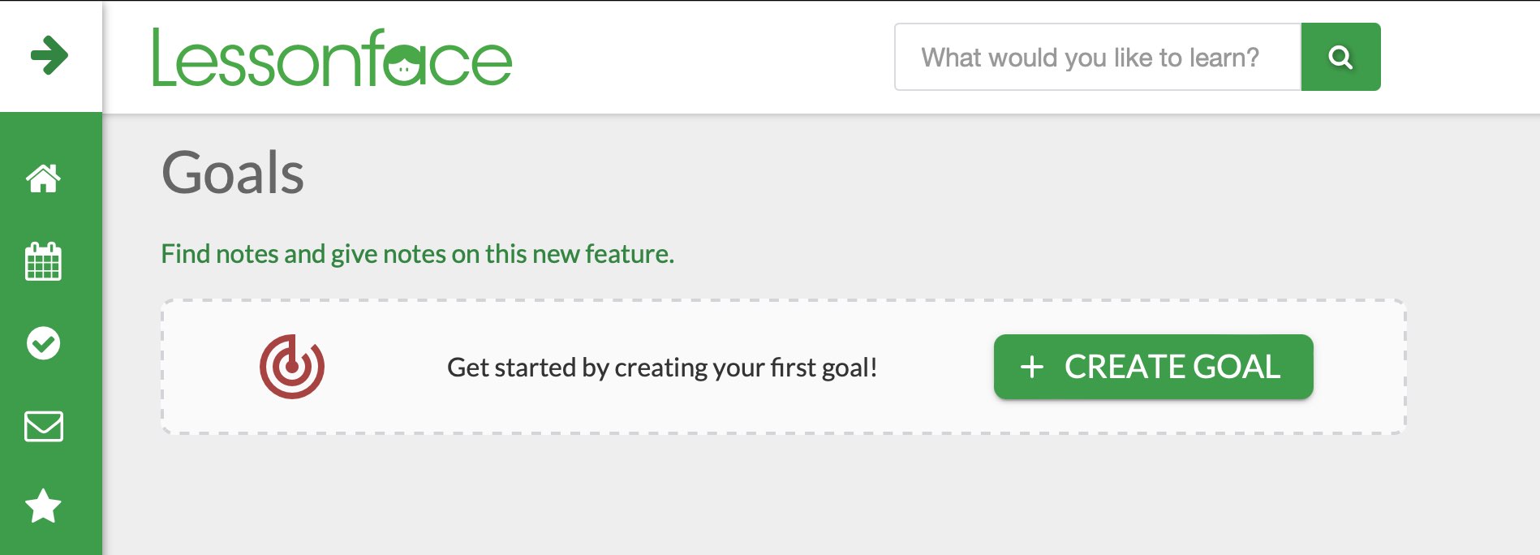Image resolution: width=1540 pixels, height=555 pixels.
Task: Open messages via the envelope icon
Action: 43,426
